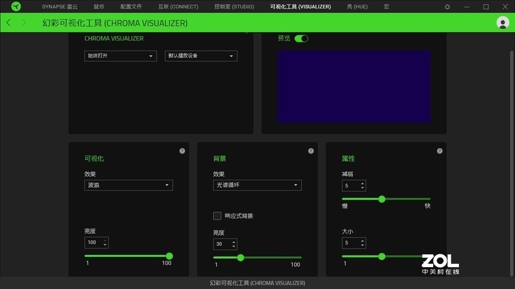
Task: Switch to 互联 (CONNECT) tab
Action: click(x=178, y=6)
